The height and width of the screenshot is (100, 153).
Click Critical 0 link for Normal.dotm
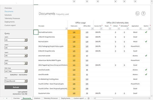pos(116,42)
